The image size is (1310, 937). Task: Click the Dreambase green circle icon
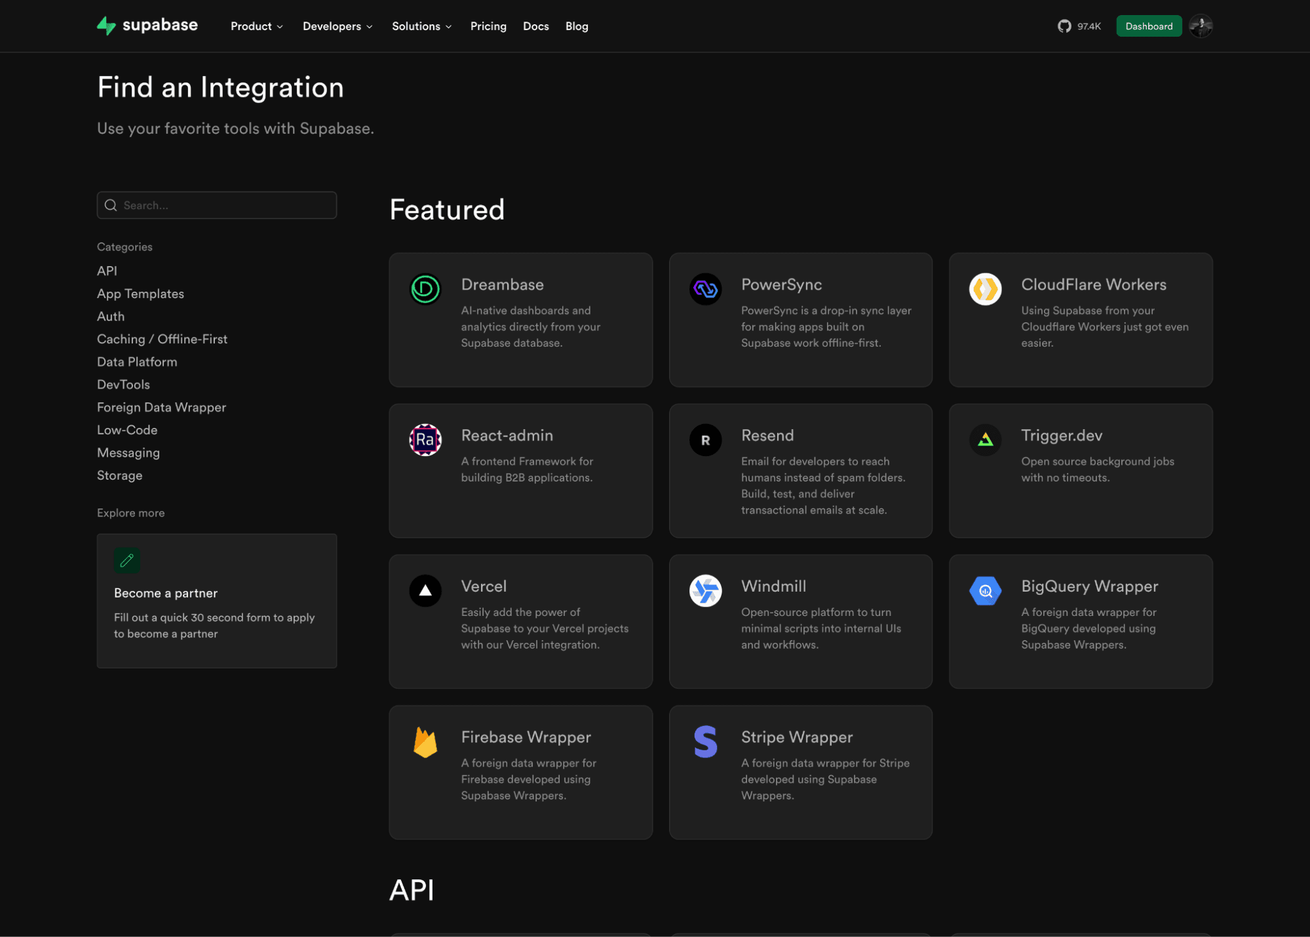tap(425, 289)
